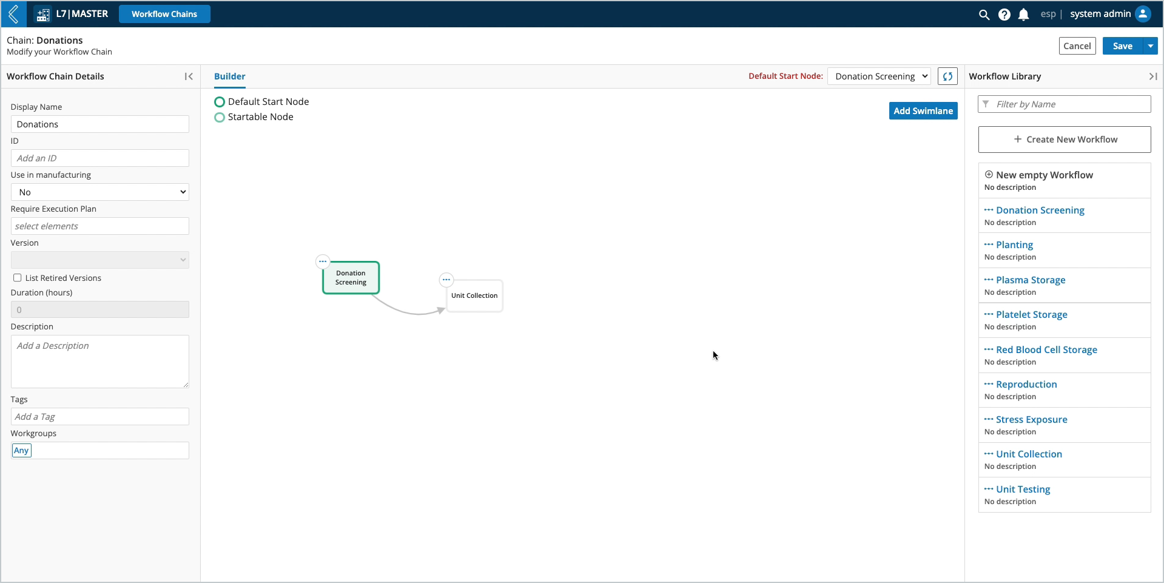Expand the Save button dropdown arrow
The image size is (1164, 583).
point(1150,46)
